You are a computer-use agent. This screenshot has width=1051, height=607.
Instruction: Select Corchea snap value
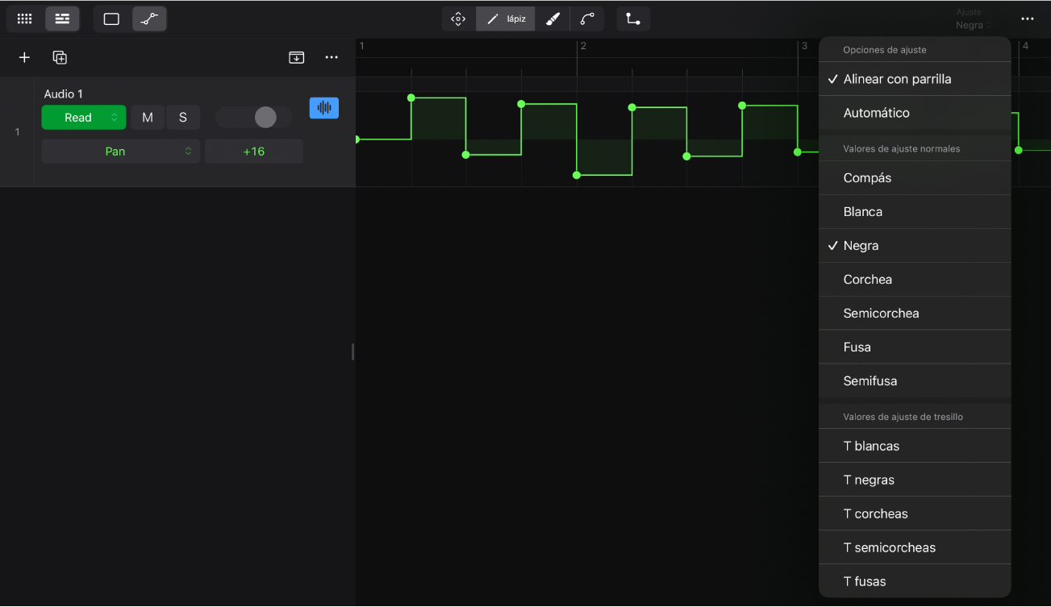(915, 280)
